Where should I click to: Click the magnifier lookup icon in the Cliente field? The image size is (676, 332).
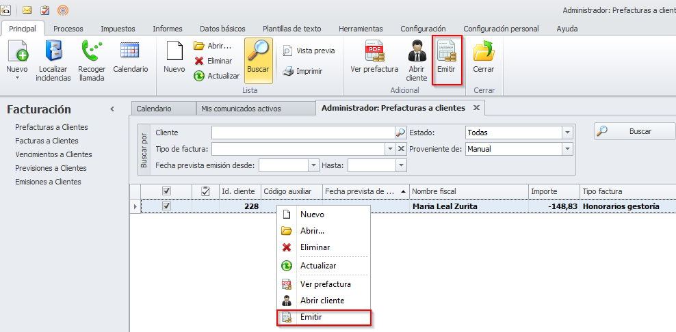[400, 133]
